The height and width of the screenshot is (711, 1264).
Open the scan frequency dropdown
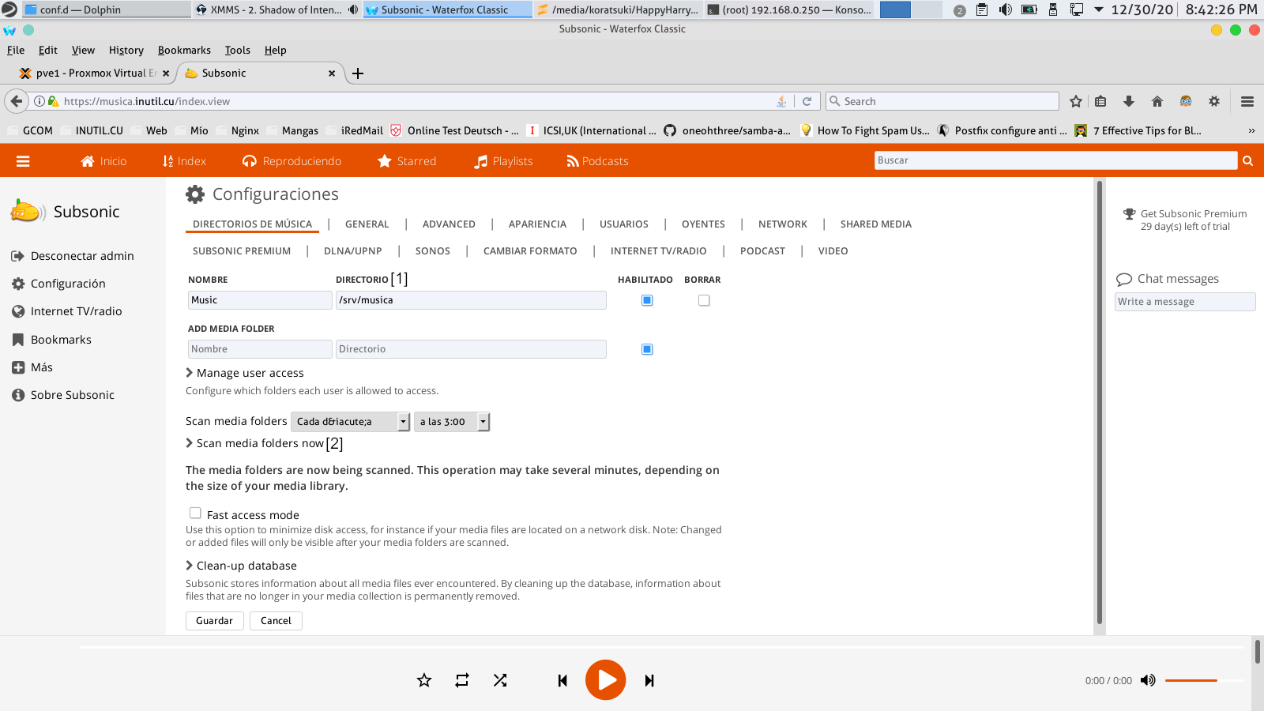click(351, 422)
